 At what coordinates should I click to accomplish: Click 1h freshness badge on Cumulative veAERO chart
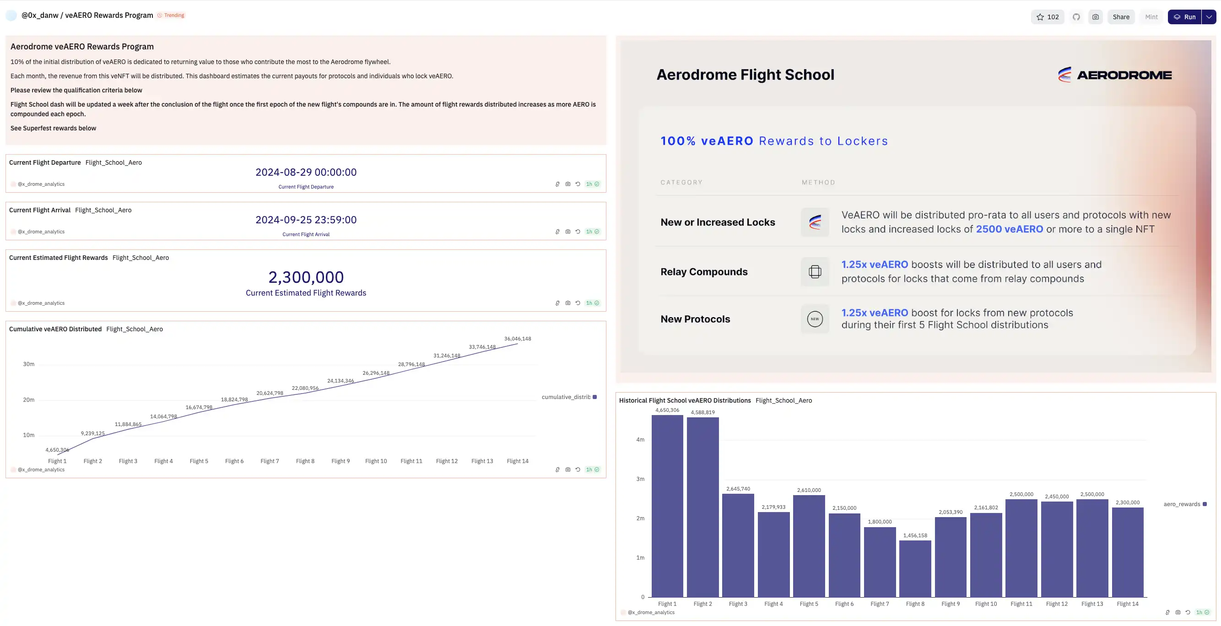tap(593, 470)
